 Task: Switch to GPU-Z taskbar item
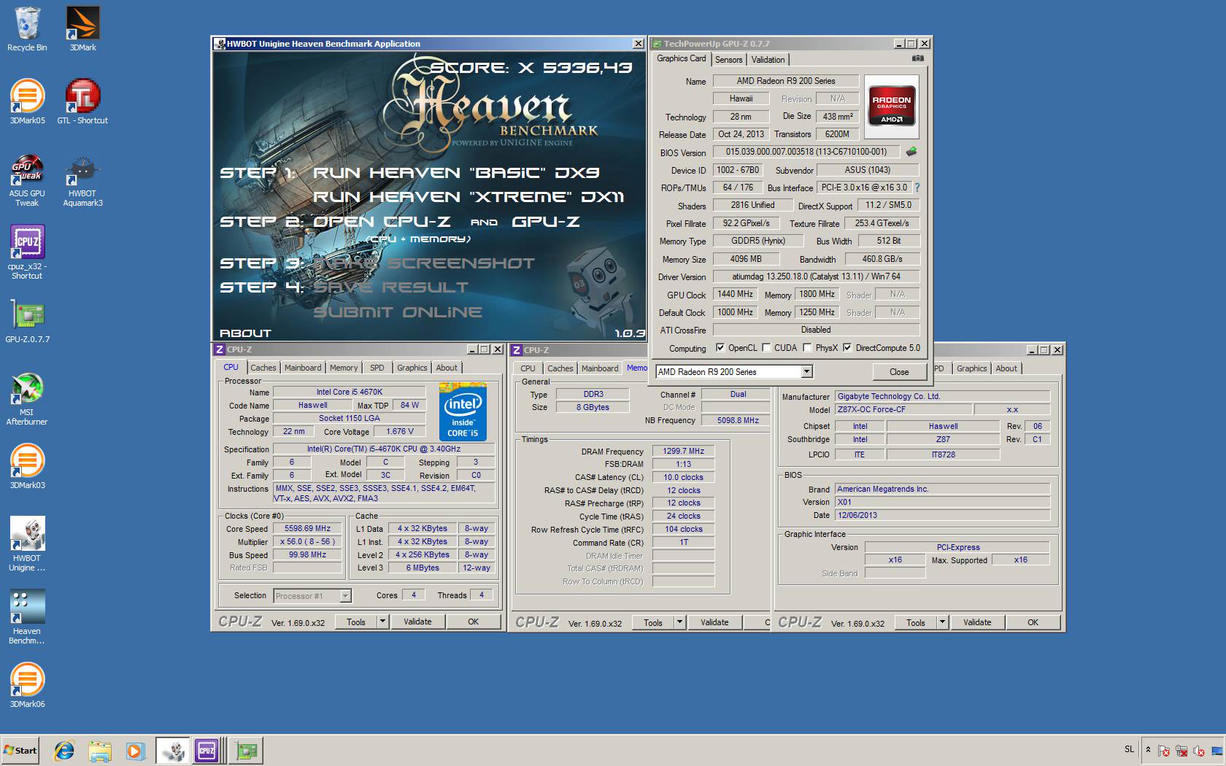247,750
